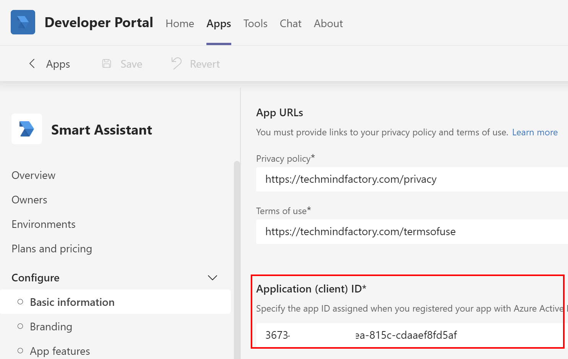Open the Owners section
The width and height of the screenshot is (568, 359).
click(x=29, y=200)
